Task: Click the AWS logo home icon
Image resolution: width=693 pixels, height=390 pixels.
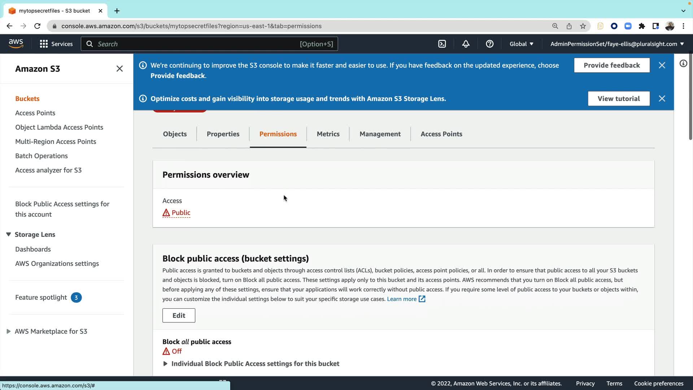Action: (16, 44)
